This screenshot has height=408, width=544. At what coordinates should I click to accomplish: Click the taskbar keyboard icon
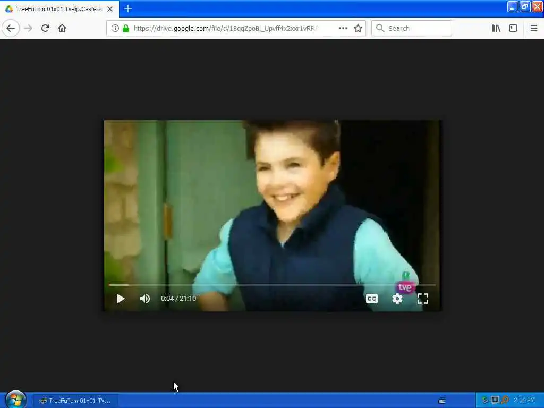tap(441, 401)
